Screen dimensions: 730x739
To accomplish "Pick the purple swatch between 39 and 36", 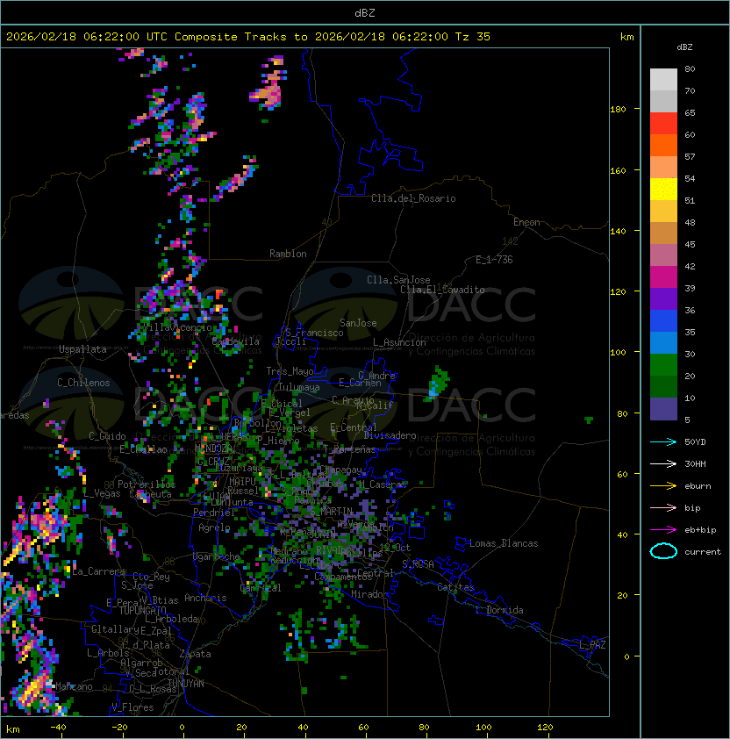I will point(663,298).
